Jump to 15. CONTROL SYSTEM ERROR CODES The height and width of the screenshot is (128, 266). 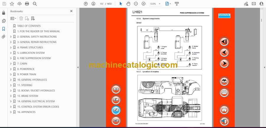coord(38,107)
